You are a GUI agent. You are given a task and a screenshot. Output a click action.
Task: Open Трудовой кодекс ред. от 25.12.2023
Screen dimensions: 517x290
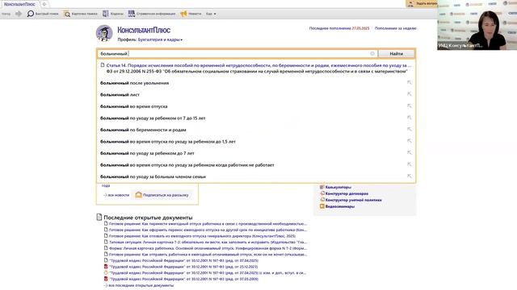tap(183, 267)
